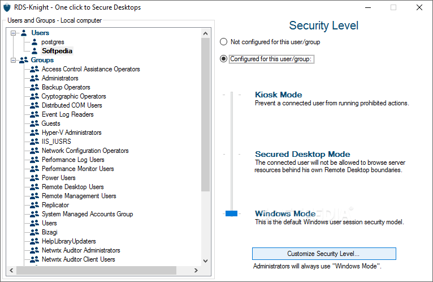Click the Distributed COM Users group icon
Screen dimensions: 433x282
(x=34, y=105)
